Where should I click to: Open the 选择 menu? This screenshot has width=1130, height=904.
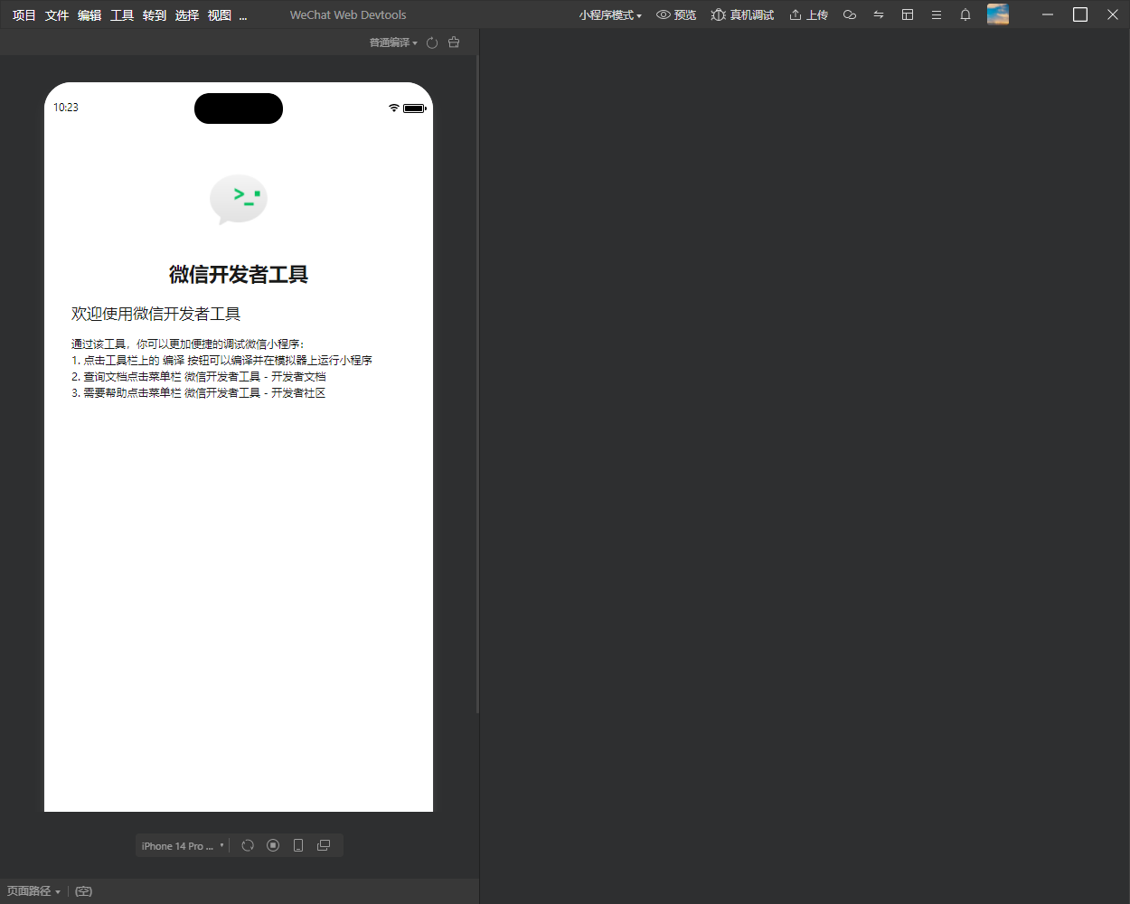187,15
